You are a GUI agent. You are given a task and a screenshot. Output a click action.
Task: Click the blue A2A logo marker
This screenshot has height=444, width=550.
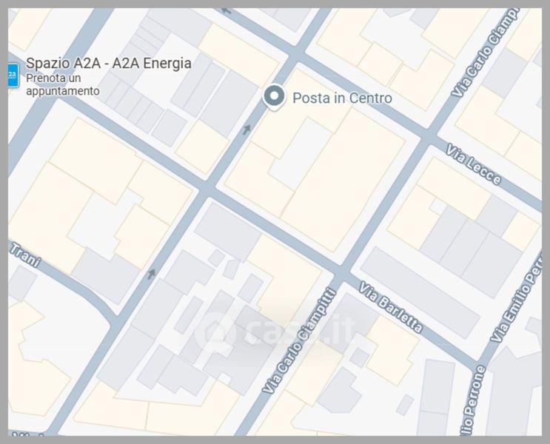pyautogui.click(x=13, y=75)
